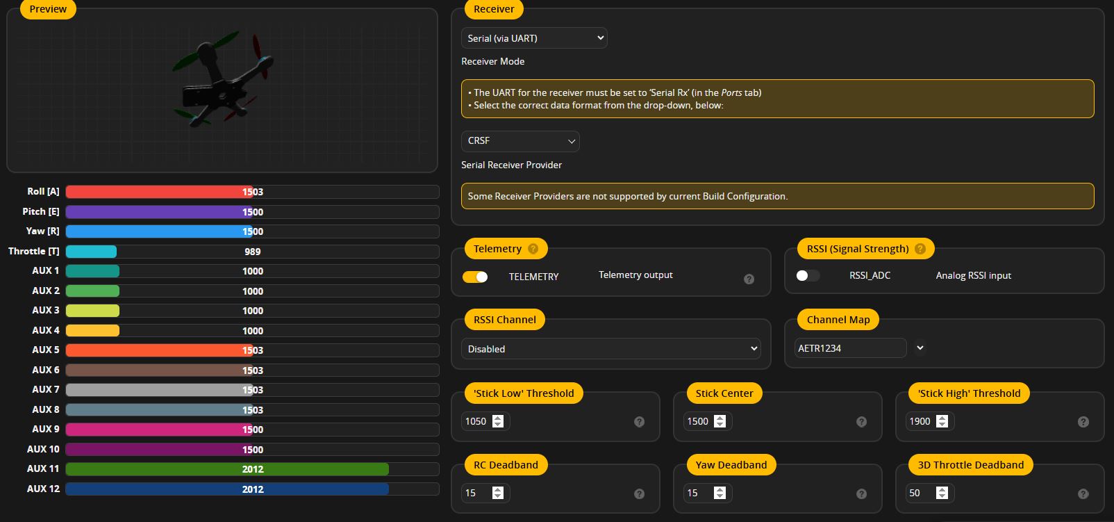The width and height of the screenshot is (1114, 522).
Task: Click the AUX 4 channel bar
Action: coord(252,331)
